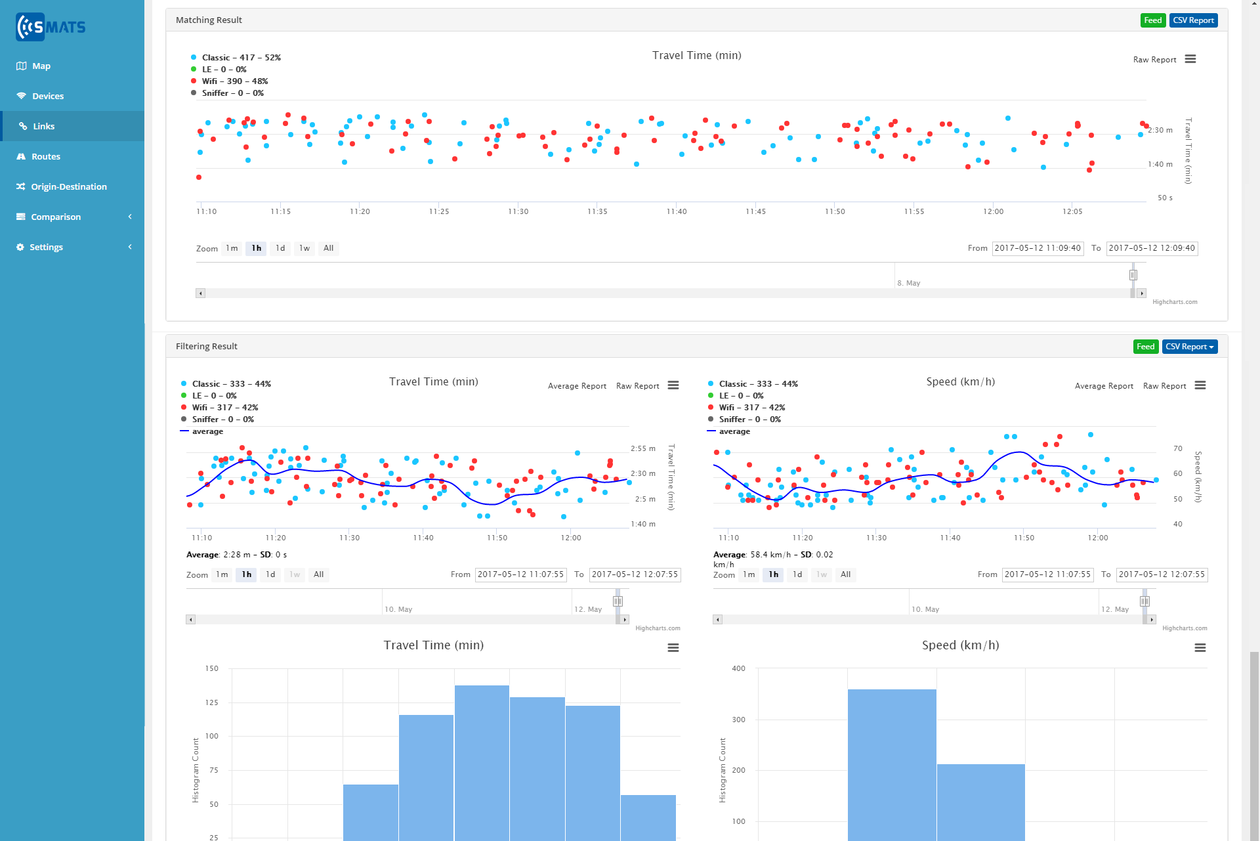Click Feed button in Filtering Result
The image size is (1260, 841).
click(1146, 347)
